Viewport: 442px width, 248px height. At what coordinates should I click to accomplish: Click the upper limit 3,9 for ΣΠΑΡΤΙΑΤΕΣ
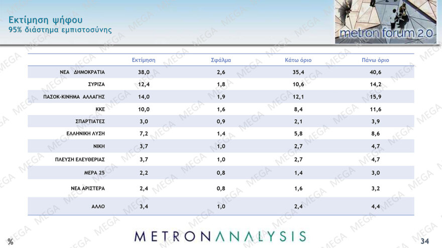376,121
